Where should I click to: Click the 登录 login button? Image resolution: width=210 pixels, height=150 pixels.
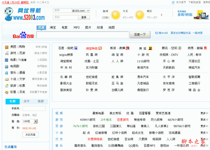coord(84,17)
